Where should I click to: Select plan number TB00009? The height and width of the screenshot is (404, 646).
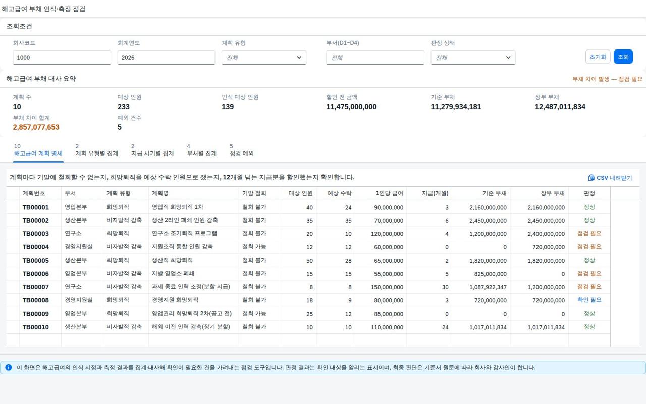pos(36,314)
